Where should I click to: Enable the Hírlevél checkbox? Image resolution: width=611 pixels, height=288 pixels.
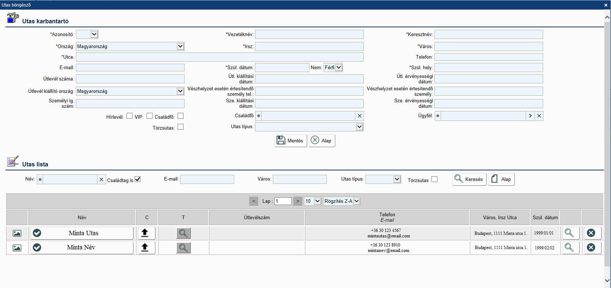(129, 116)
